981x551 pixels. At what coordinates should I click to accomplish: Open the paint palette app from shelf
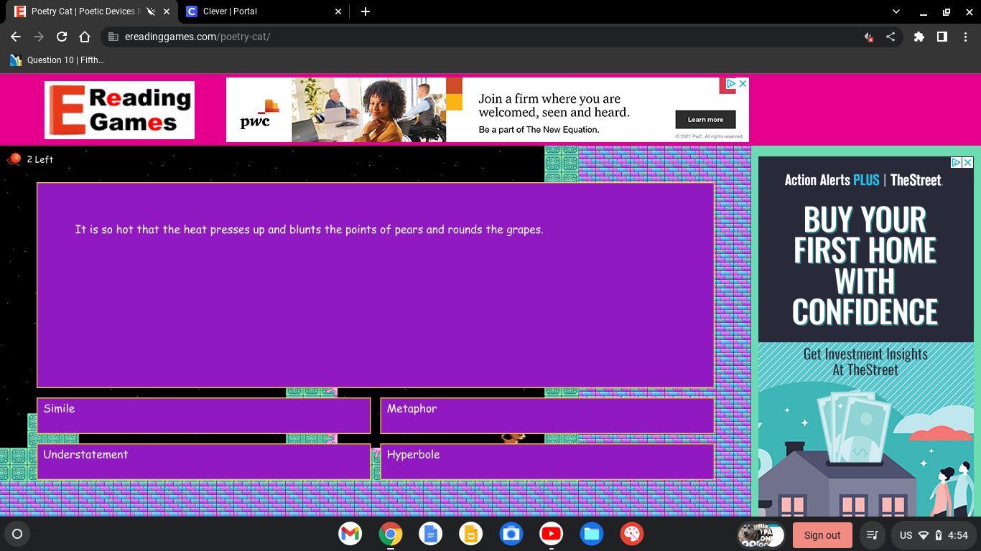pyautogui.click(x=632, y=534)
